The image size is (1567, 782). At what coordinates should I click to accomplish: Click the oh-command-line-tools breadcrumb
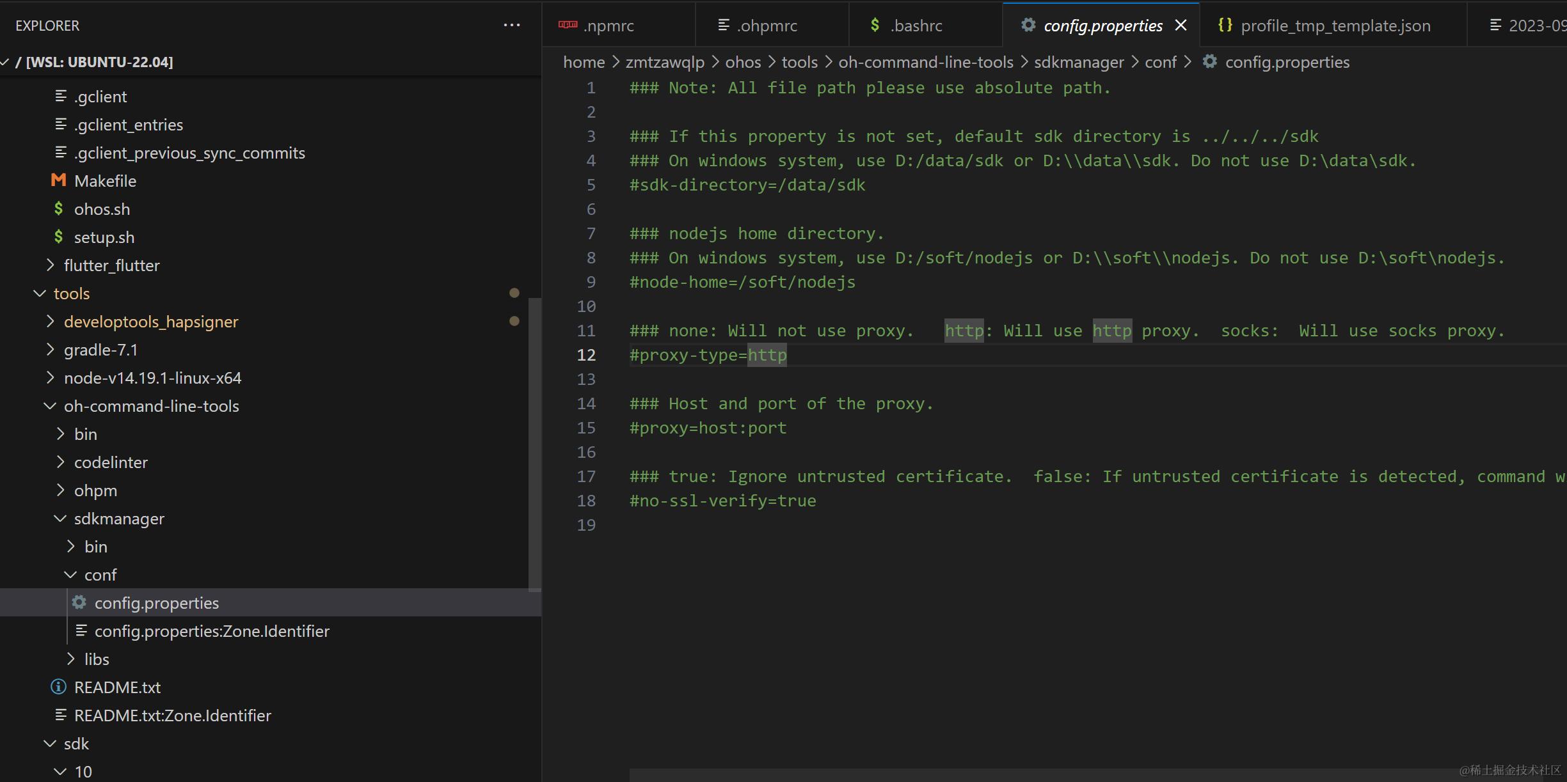tap(925, 62)
